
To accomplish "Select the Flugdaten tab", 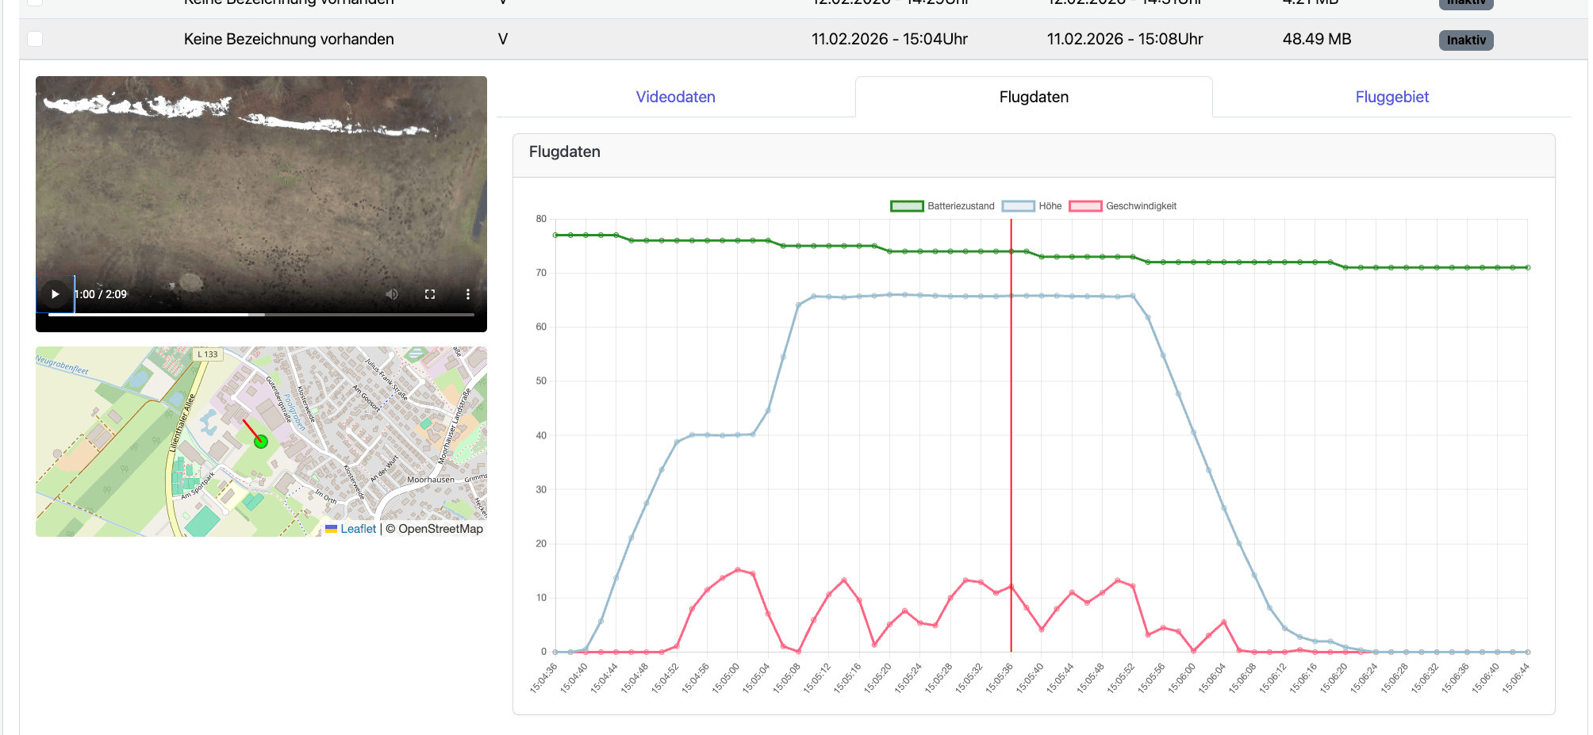I will pos(1033,97).
